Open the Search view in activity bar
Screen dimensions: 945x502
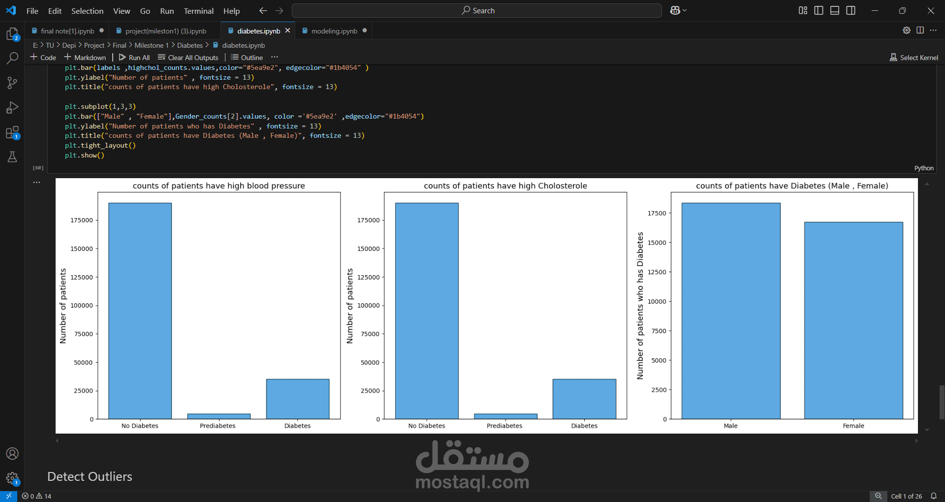tap(12, 58)
